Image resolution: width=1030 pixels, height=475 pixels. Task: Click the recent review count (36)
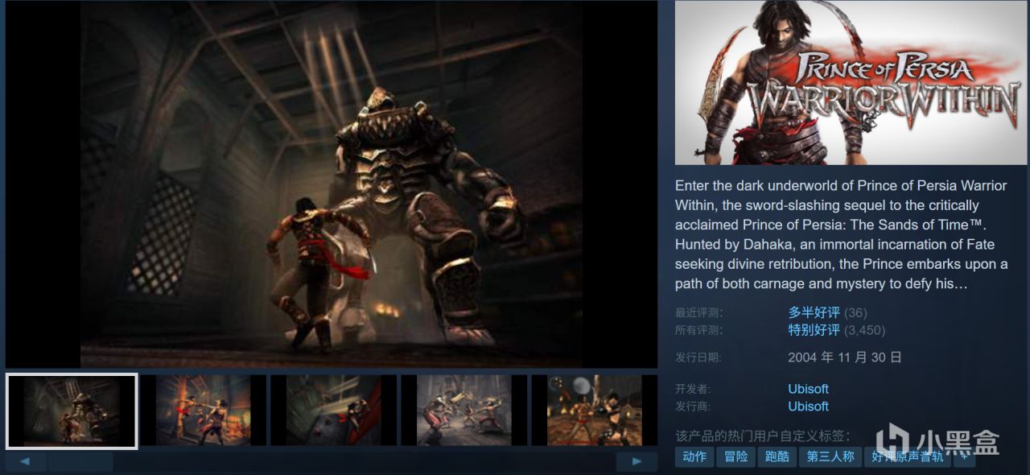pyautogui.click(x=855, y=312)
